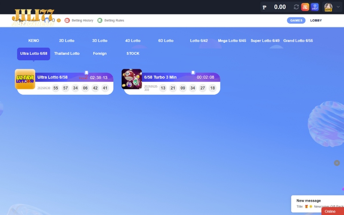Screen dimensions: 344x215
Task: Select the 4D Lotto tab
Action: click(133, 40)
